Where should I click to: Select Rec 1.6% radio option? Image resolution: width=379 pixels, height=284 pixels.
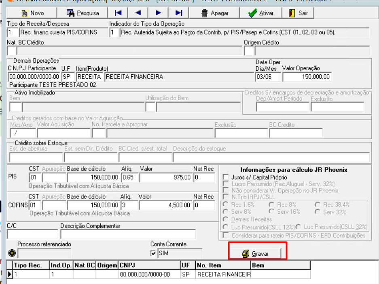coord(225,204)
